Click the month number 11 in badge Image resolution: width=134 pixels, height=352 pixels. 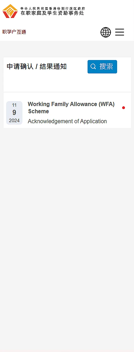(14, 105)
